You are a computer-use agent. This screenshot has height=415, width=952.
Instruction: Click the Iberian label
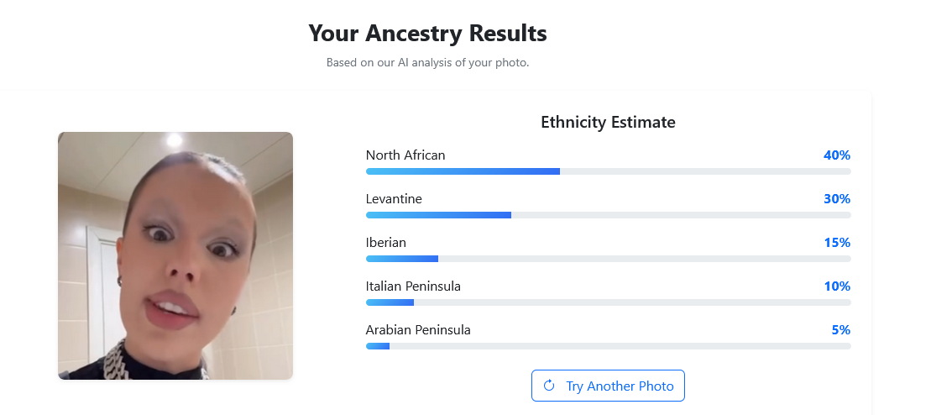coord(386,243)
